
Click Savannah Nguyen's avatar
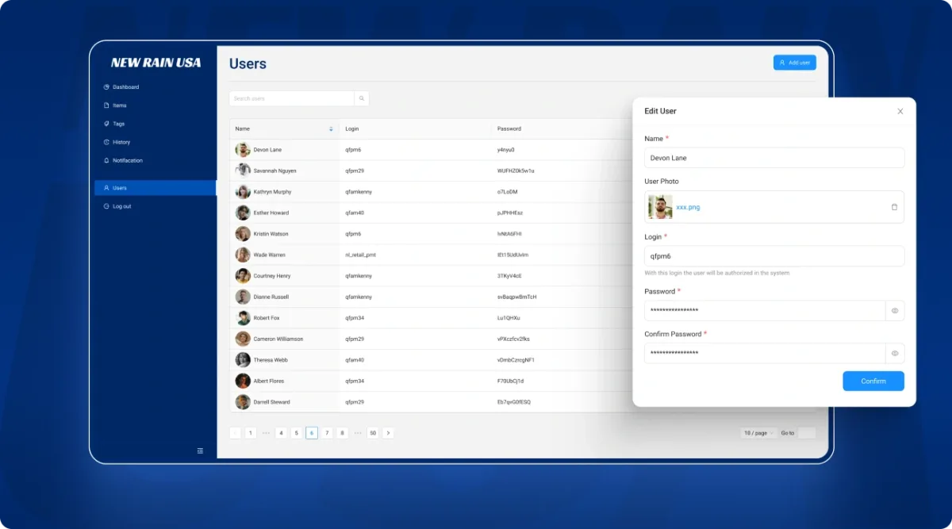[243, 171]
